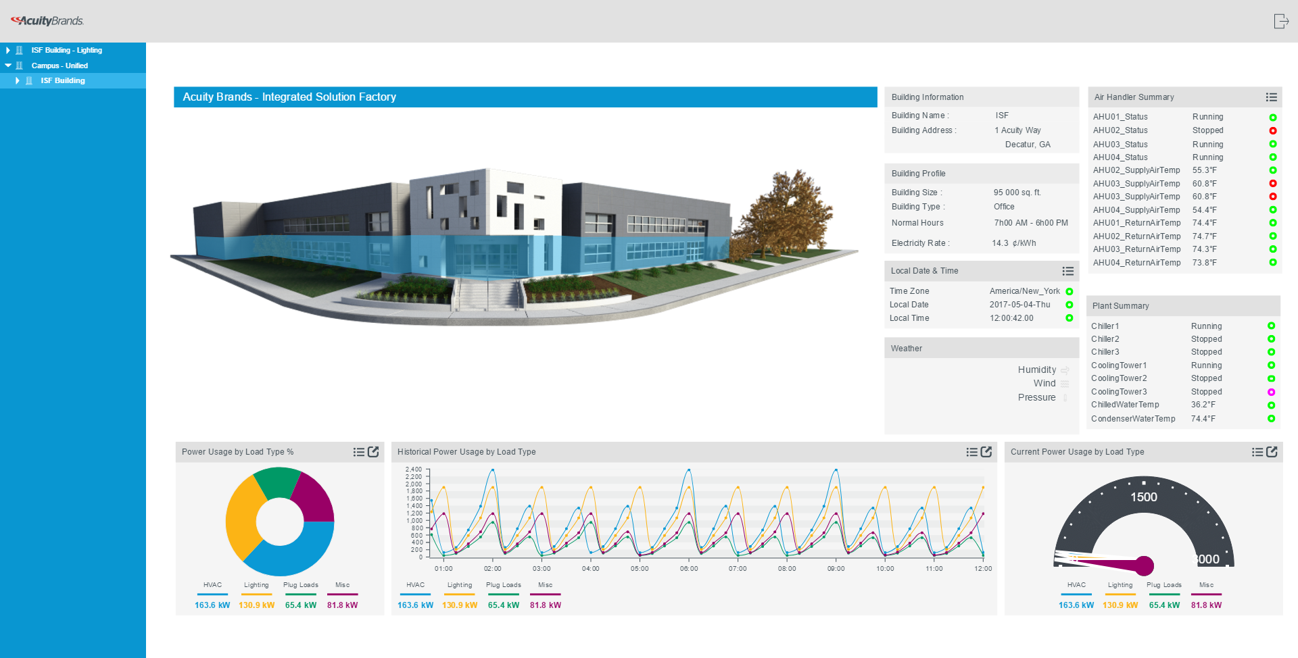This screenshot has width=1298, height=658.
Task: Click the AHU04_Status green indicator
Action: click(1272, 157)
